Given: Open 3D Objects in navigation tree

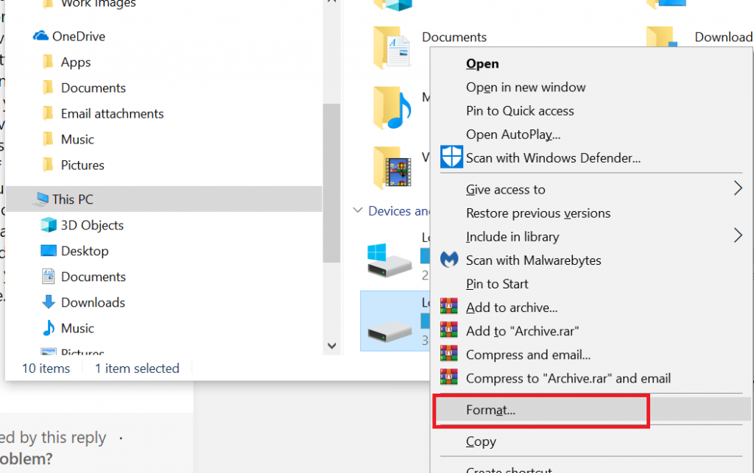Looking at the screenshot, I should coord(92,225).
